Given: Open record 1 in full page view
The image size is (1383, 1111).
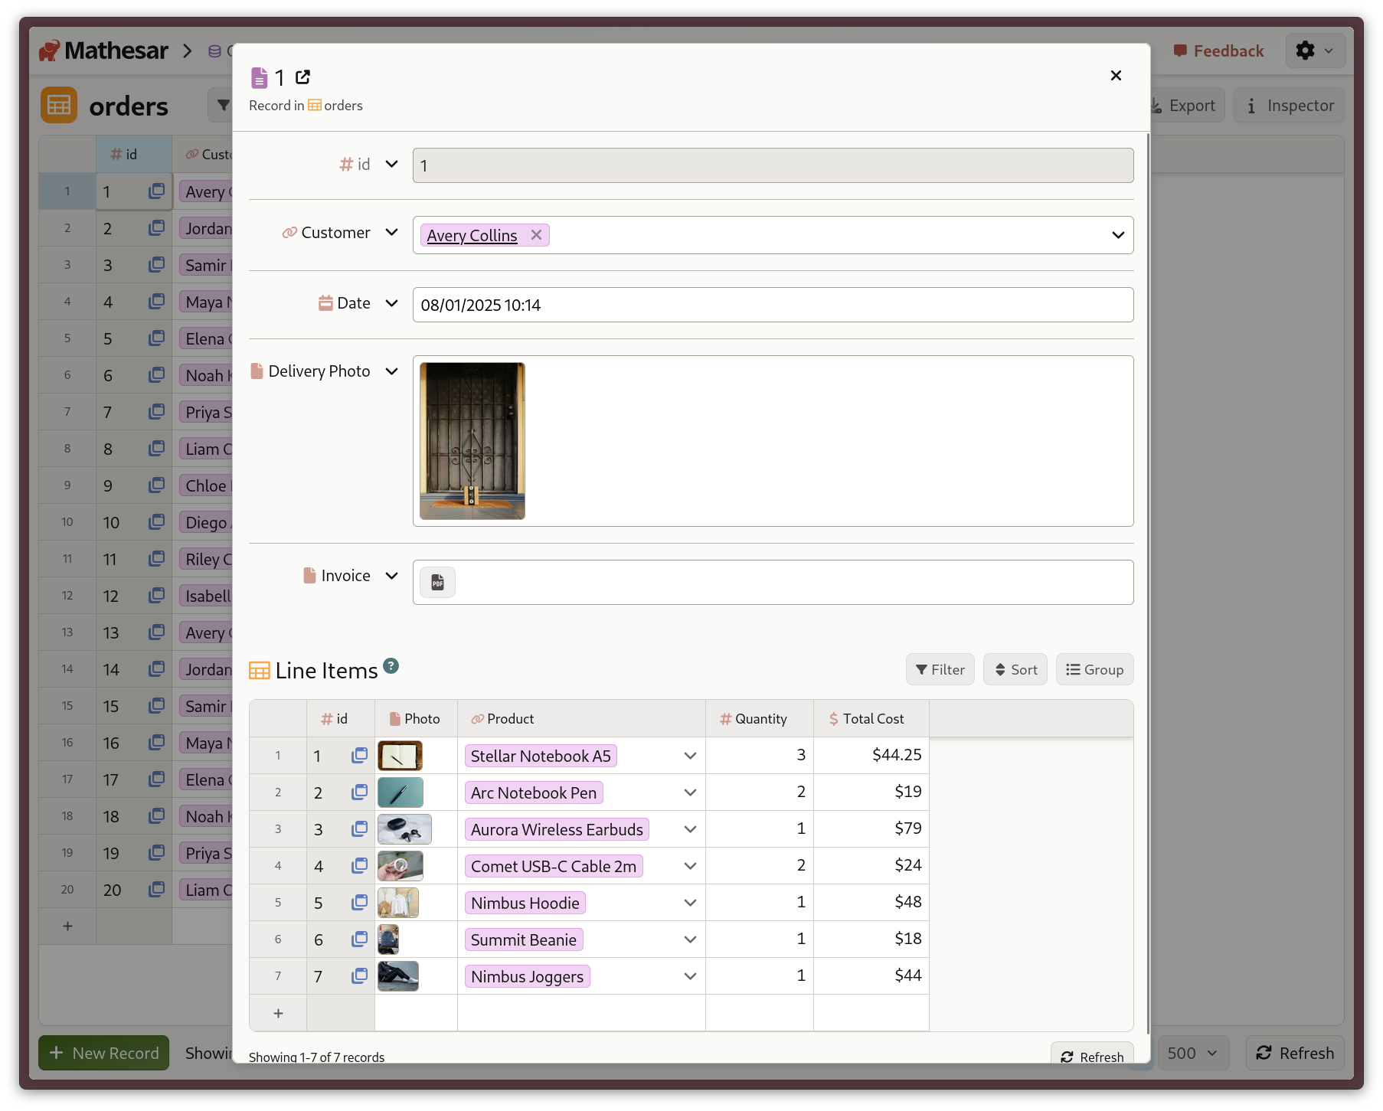Looking at the screenshot, I should 303,77.
